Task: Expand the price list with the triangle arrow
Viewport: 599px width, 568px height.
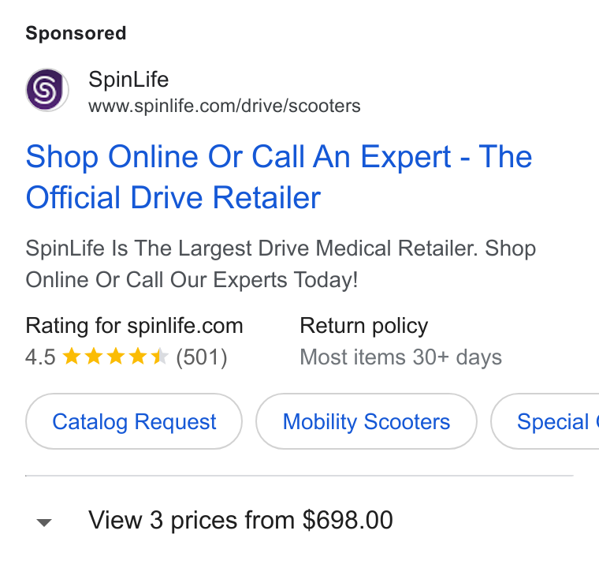Action: 44,522
